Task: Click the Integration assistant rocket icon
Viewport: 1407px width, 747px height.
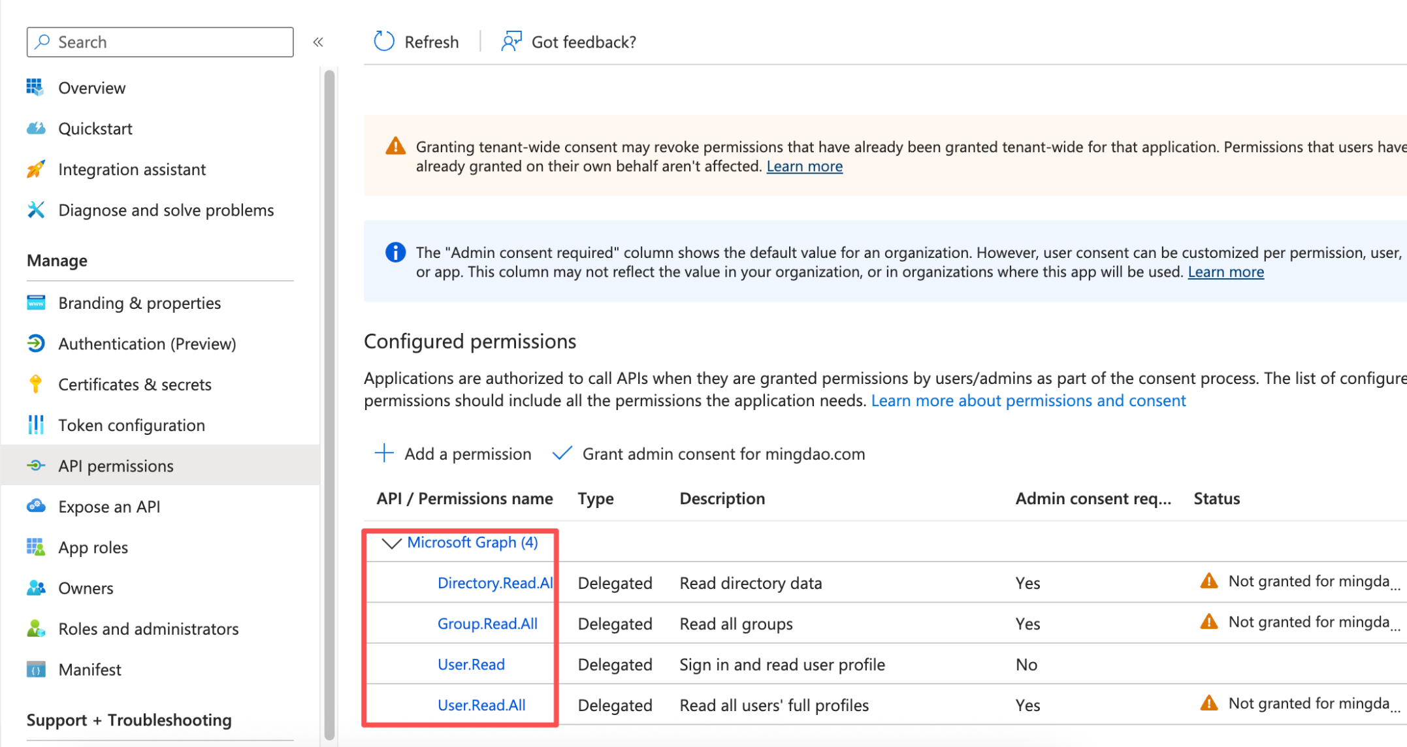Action: tap(36, 169)
